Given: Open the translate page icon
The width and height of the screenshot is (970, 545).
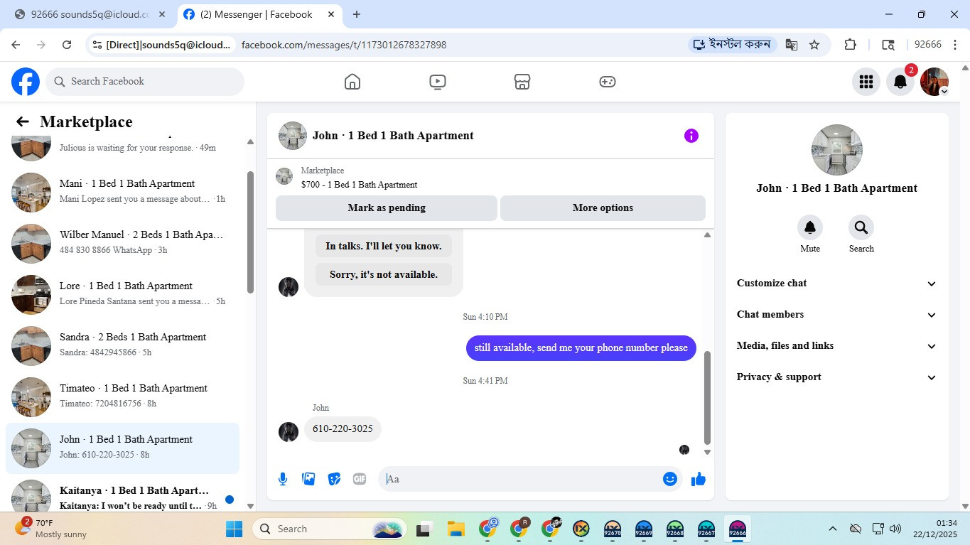Looking at the screenshot, I should click(x=791, y=45).
